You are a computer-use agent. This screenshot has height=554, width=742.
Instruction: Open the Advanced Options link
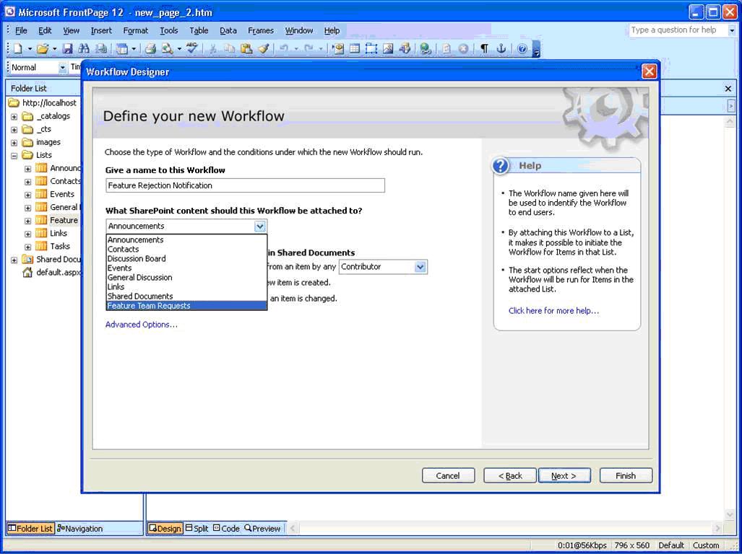(142, 325)
